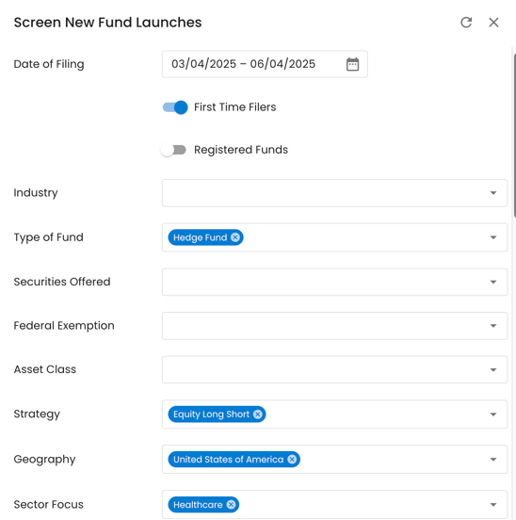Open the Asset Class dropdown
516x520 pixels.
pos(334,369)
